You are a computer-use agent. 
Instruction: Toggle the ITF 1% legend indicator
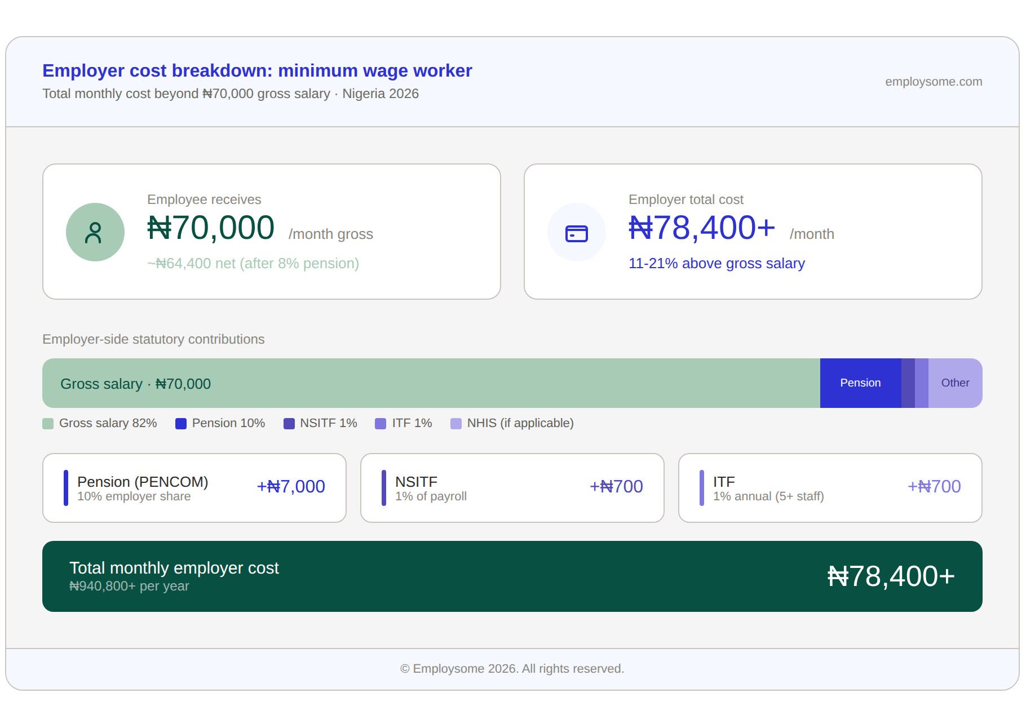[381, 423]
